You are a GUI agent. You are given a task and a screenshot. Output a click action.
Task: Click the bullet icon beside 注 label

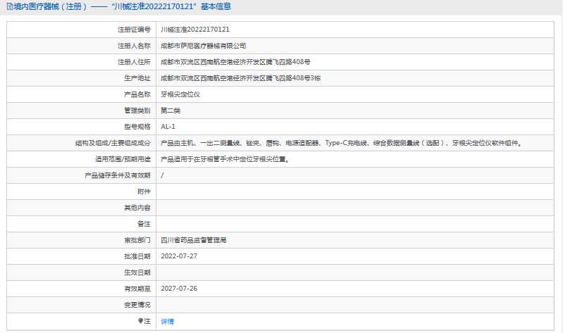point(140,321)
